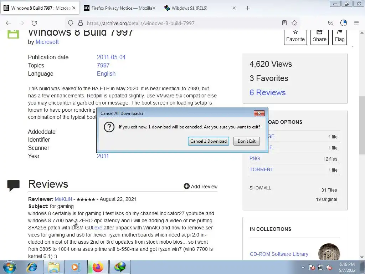Click the page vertical scrollbar thumb

[362, 125]
